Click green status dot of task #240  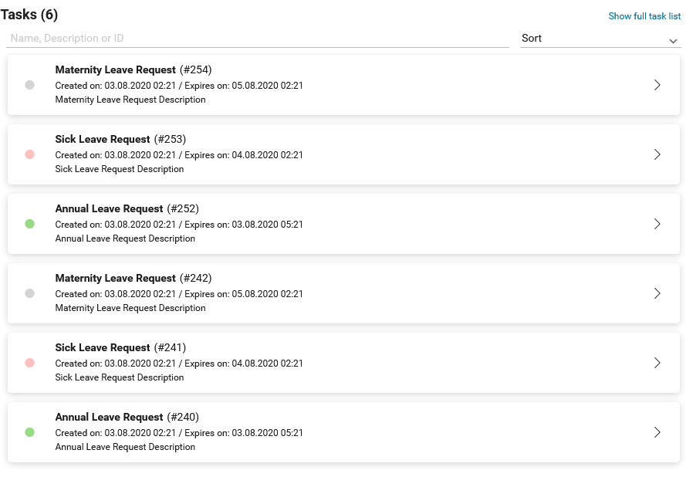coord(30,432)
